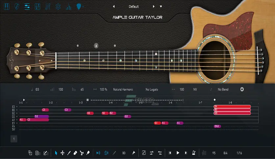Screen dimensions: 275x159
Task: Toggle the note preview speaker icon
Action: click(98, 153)
